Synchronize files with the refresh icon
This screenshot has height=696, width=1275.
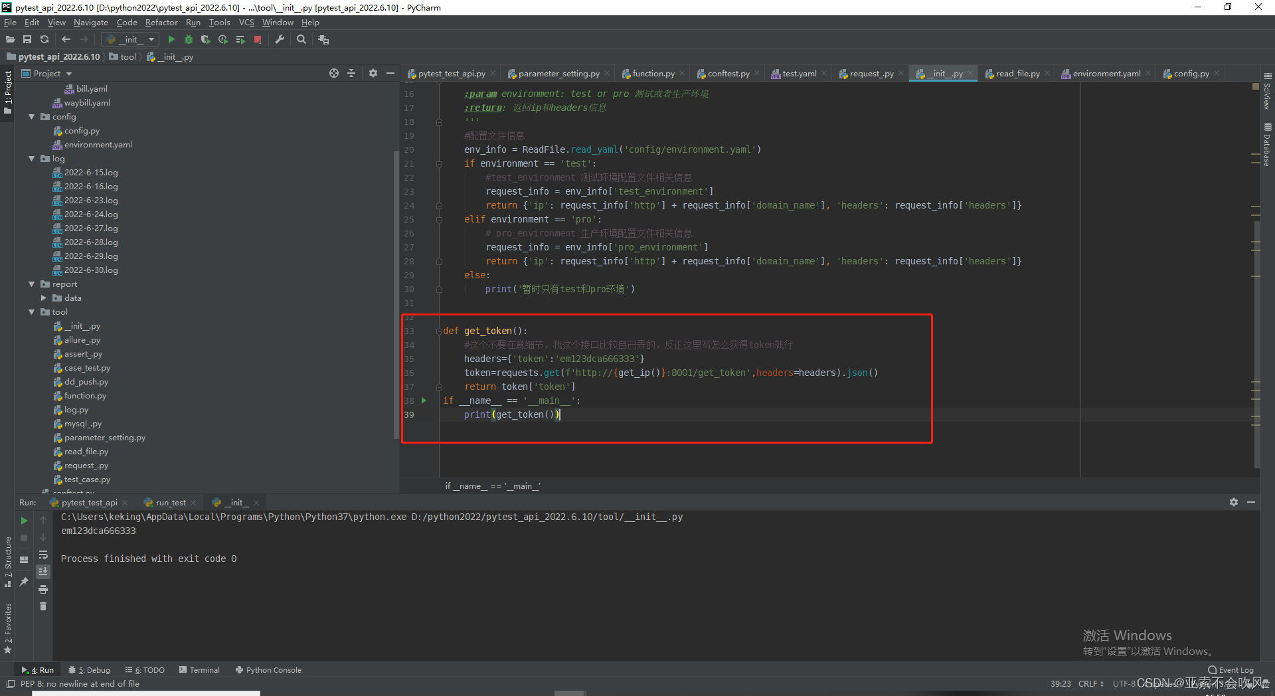coord(44,40)
